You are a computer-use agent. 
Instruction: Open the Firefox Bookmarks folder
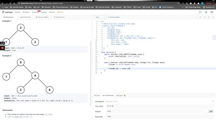coord(61,7)
